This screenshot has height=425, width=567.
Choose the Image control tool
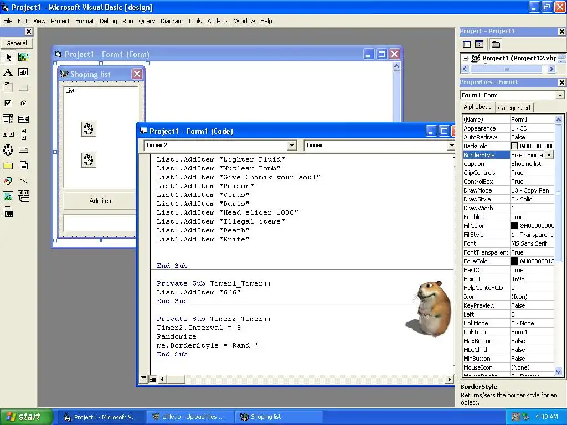(x=8, y=196)
